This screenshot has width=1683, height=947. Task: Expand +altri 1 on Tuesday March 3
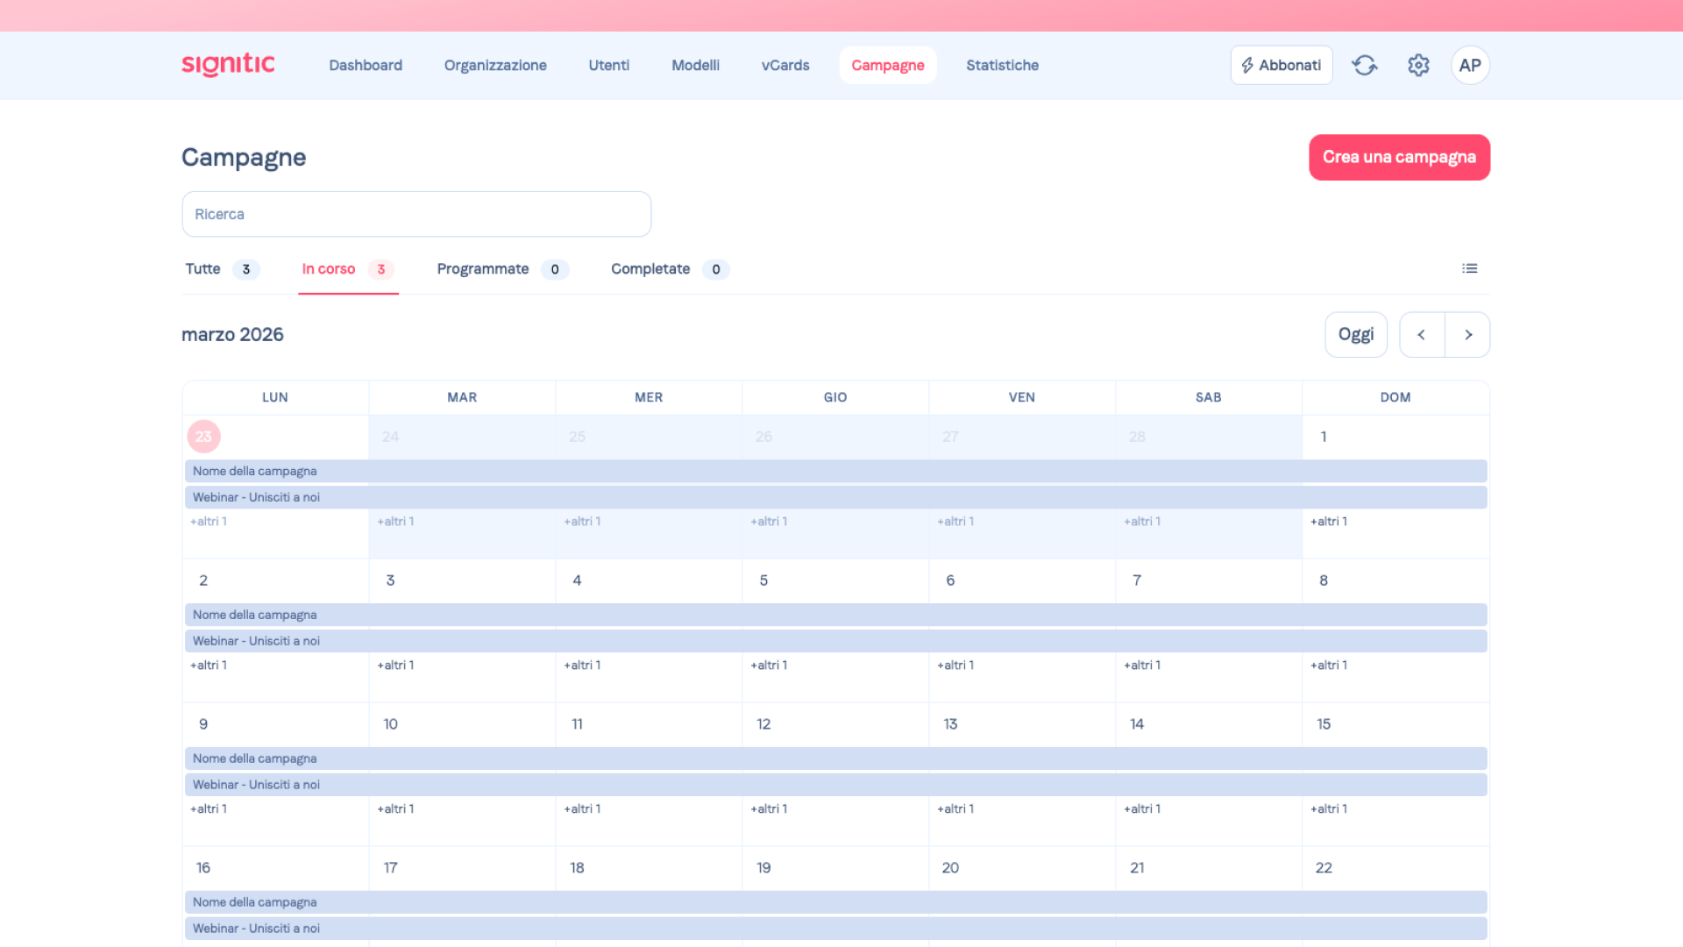pyautogui.click(x=395, y=666)
